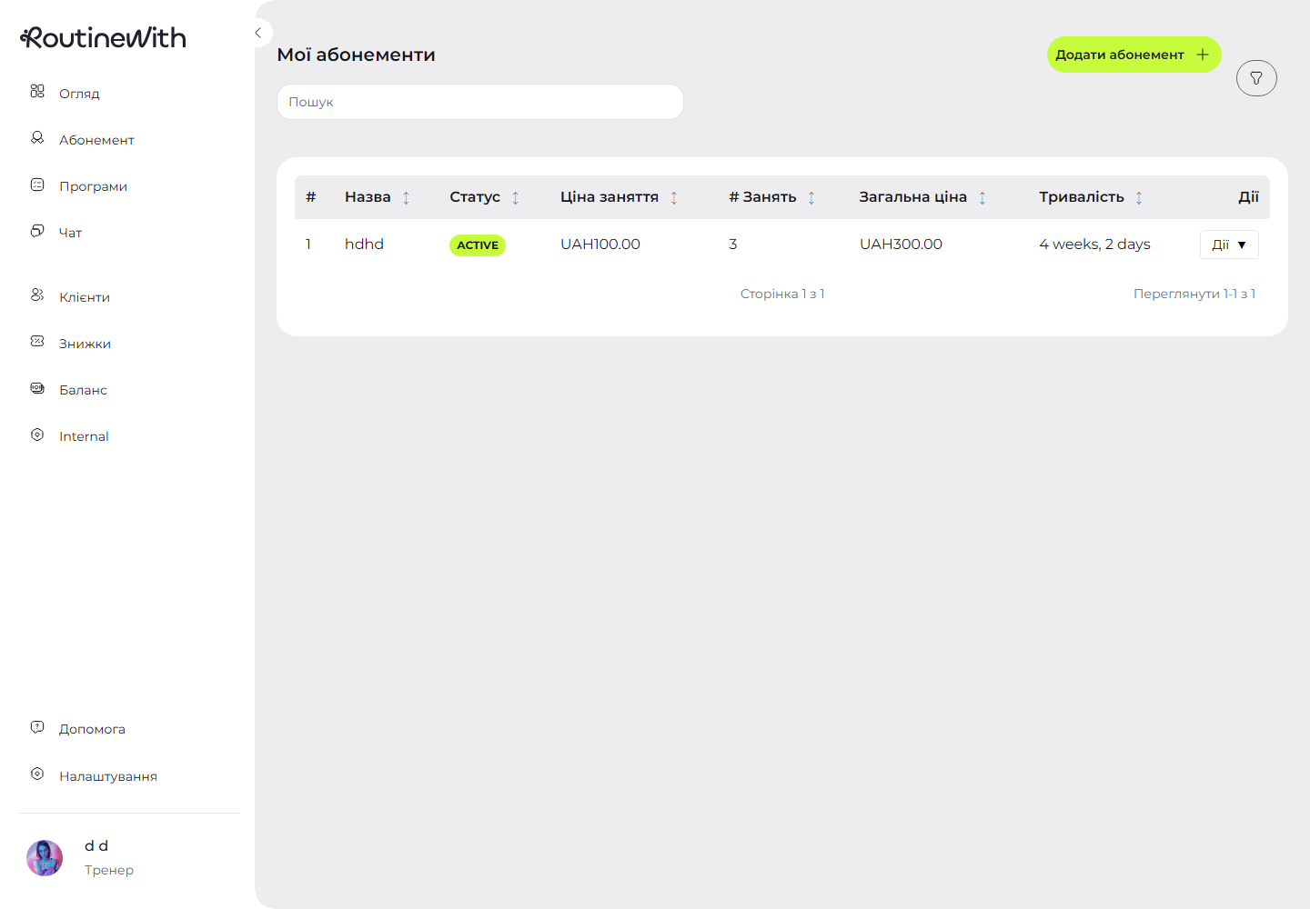This screenshot has width=1310, height=909.
Task: Click the ACTIVE status badge for hdhd
Action: pos(478,245)
